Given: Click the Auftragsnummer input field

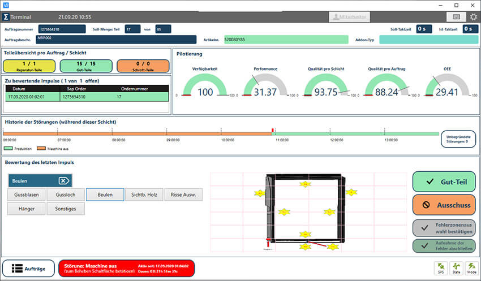Looking at the screenshot, I should [x=62, y=29].
